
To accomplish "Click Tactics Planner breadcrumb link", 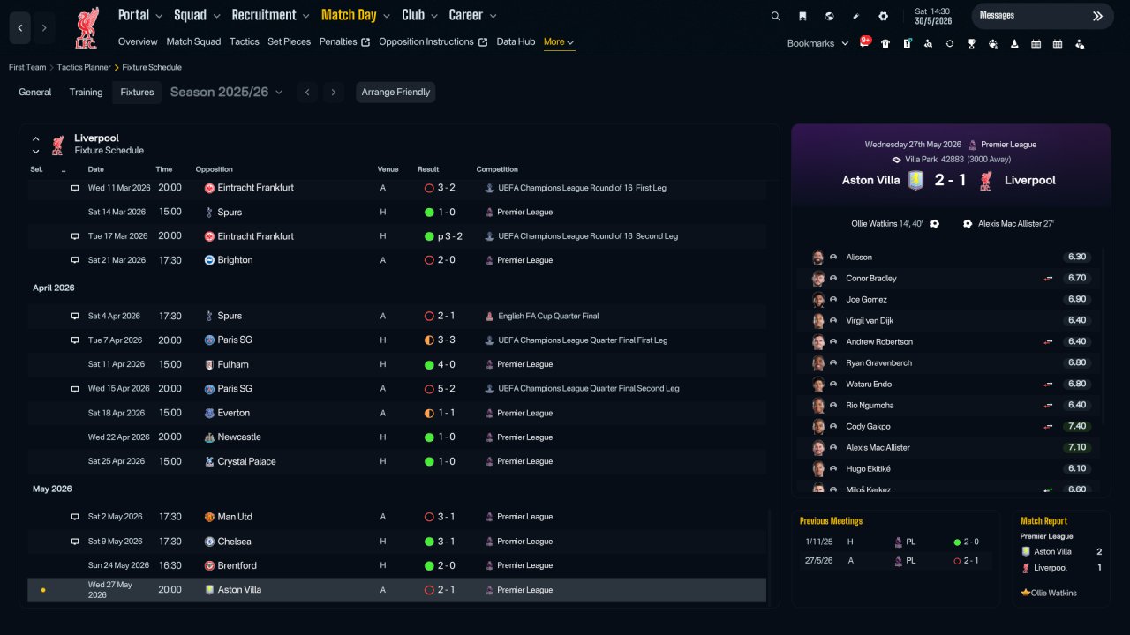I will click(x=84, y=67).
